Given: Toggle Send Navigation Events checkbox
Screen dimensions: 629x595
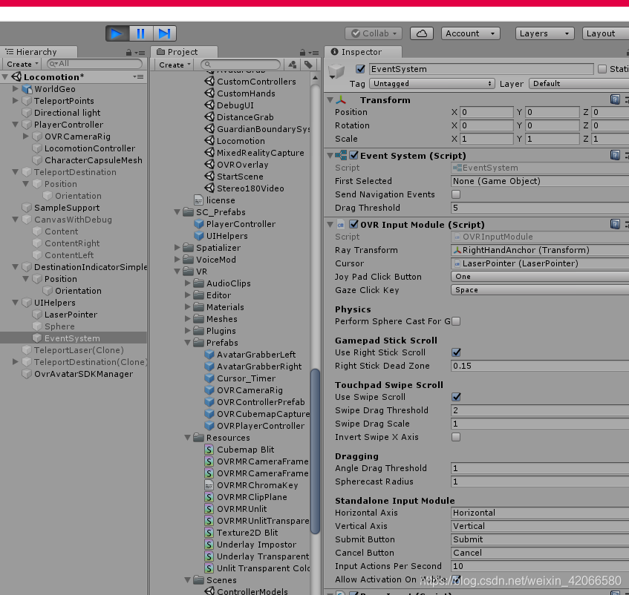Looking at the screenshot, I should tap(456, 194).
